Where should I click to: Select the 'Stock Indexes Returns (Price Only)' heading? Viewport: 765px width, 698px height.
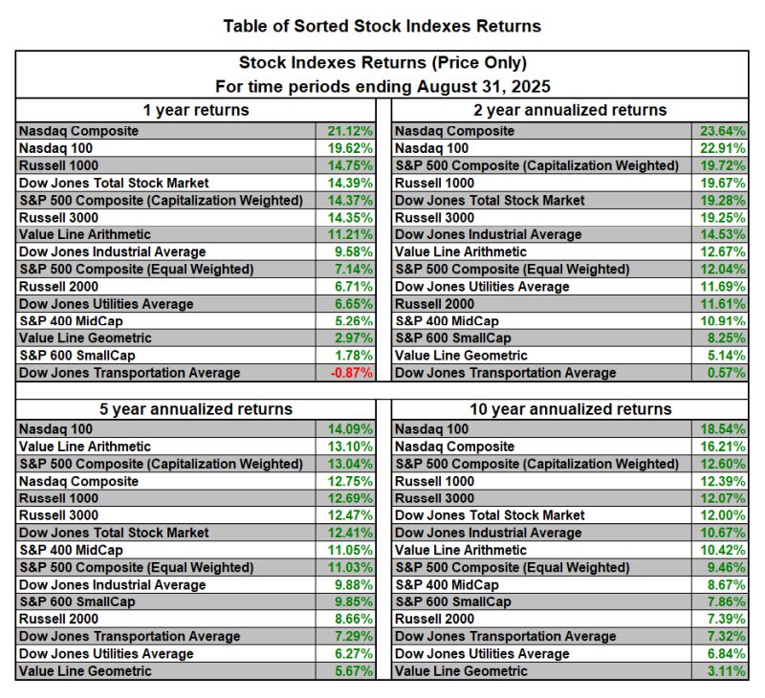(x=382, y=63)
